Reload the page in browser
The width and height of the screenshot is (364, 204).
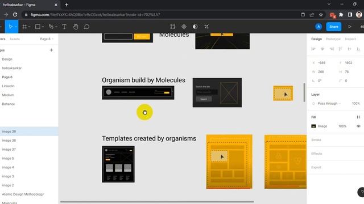click(x=15, y=15)
